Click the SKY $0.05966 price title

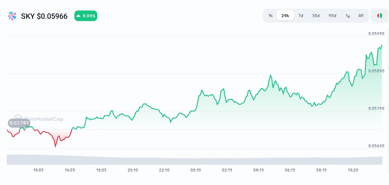point(44,16)
